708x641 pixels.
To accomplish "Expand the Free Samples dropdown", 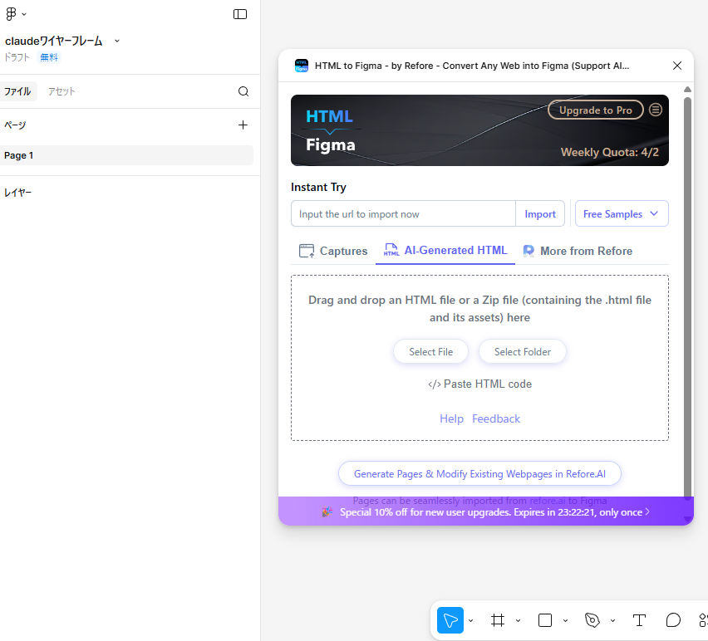I will pos(622,213).
